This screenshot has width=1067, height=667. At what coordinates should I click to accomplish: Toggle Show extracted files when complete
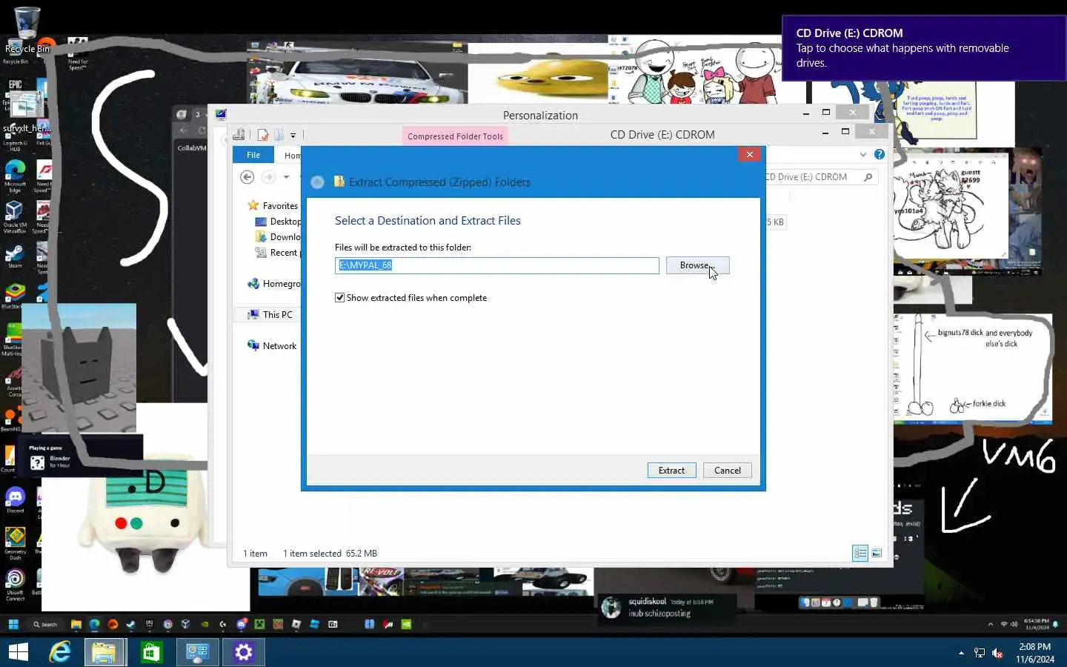pyautogui.click(x=339, y=298)
